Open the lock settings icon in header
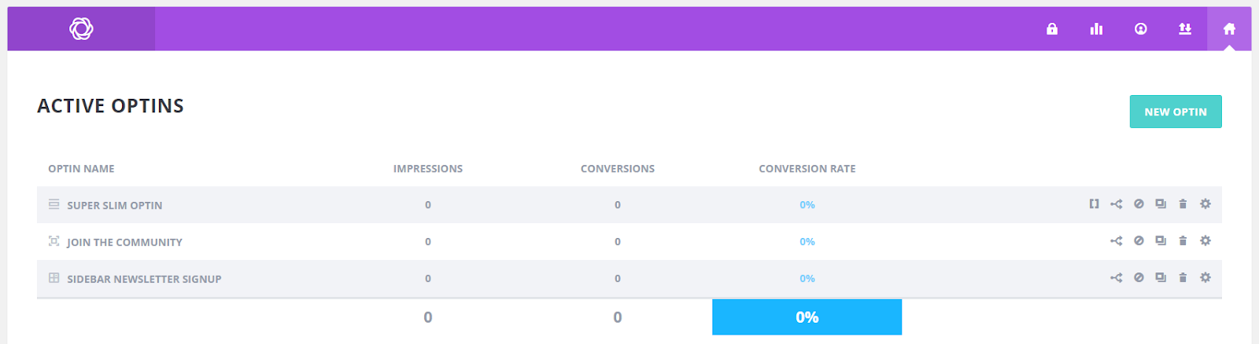Screen dimensions: 1259x344 pyautogui.click(x=1052, y=29)
